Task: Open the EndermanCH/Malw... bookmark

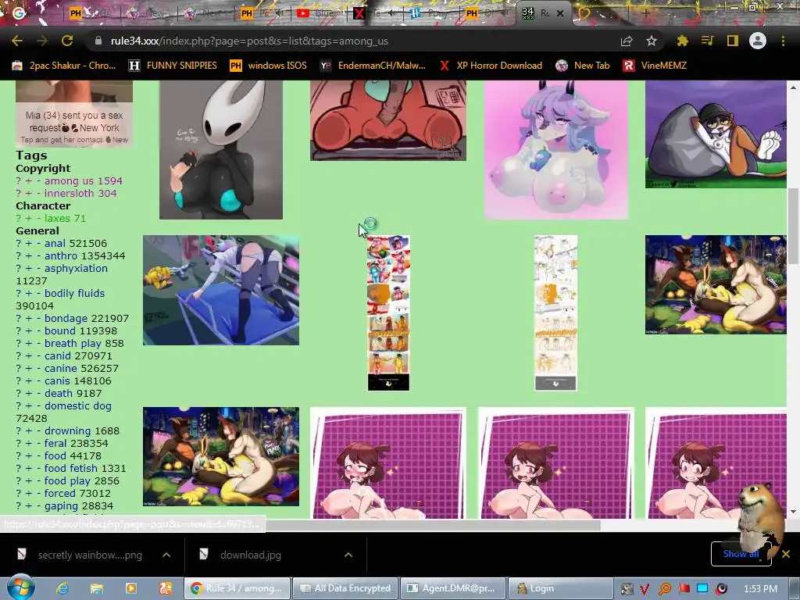Action: pos(373,66)
